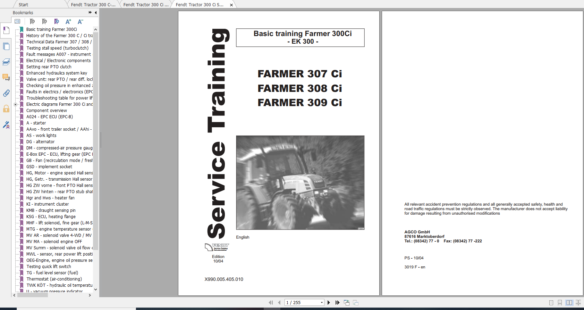
Task: Switch to single page view
Action: 551,303
